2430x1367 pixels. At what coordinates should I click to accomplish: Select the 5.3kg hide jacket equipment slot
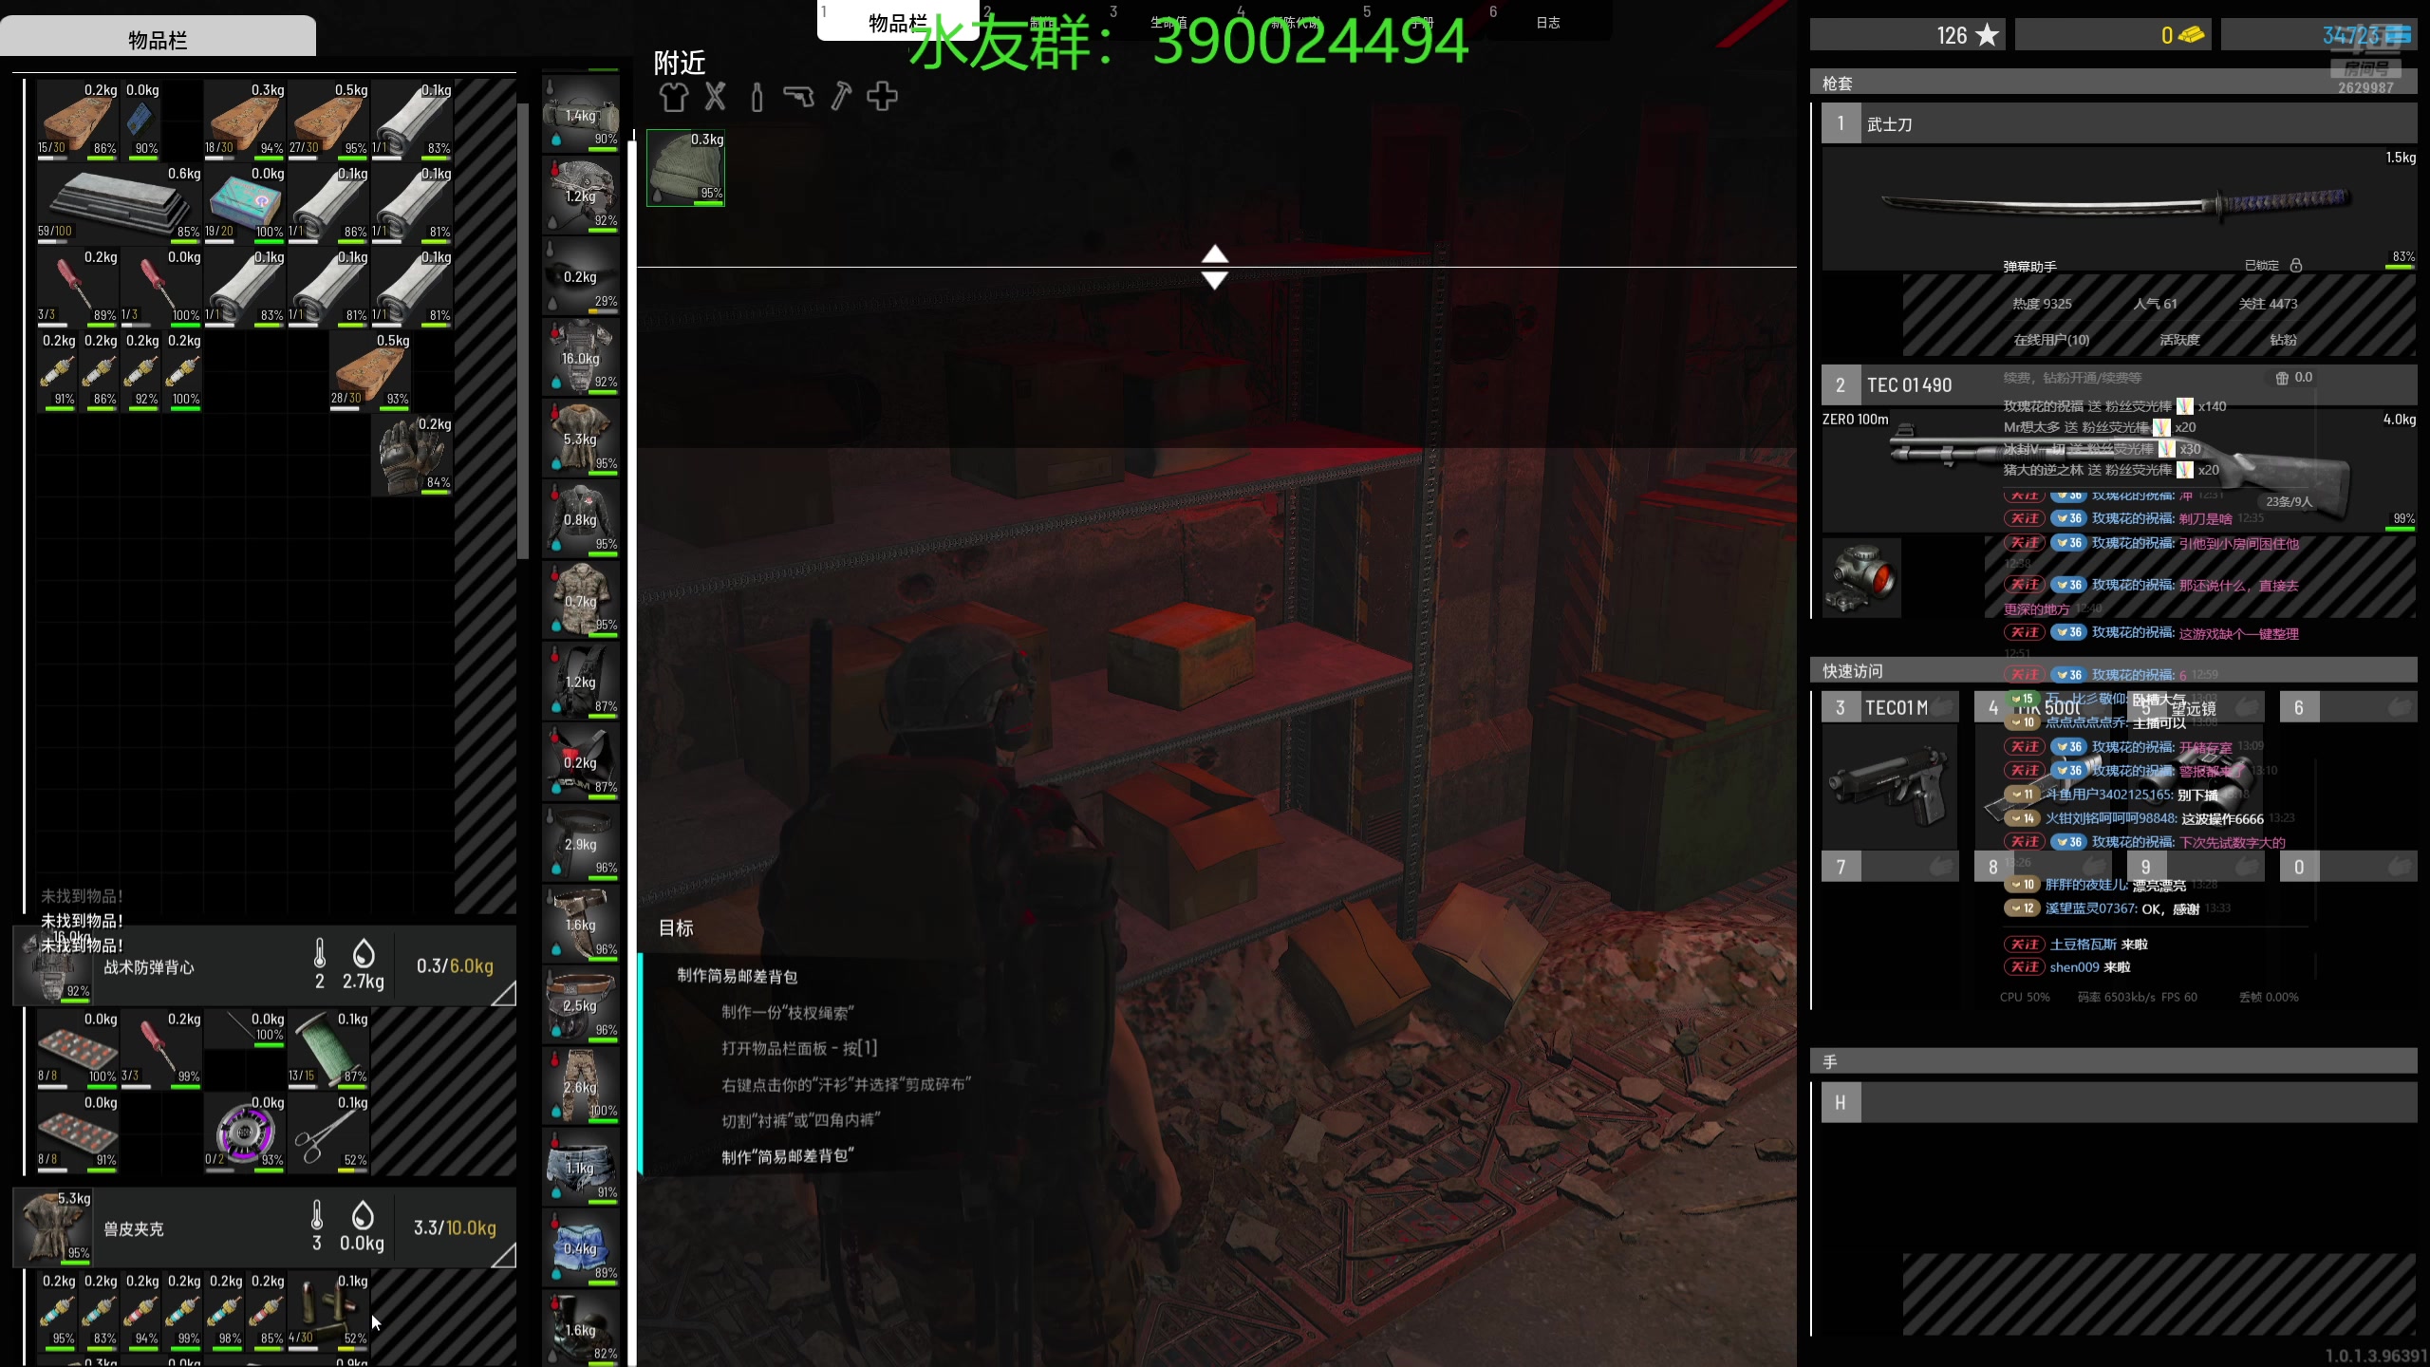tap(581, 438)
